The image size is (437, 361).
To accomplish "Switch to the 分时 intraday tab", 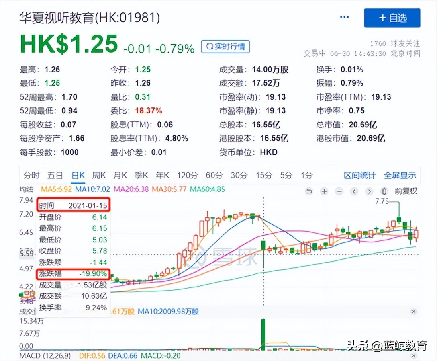I will tap(32, 175).
